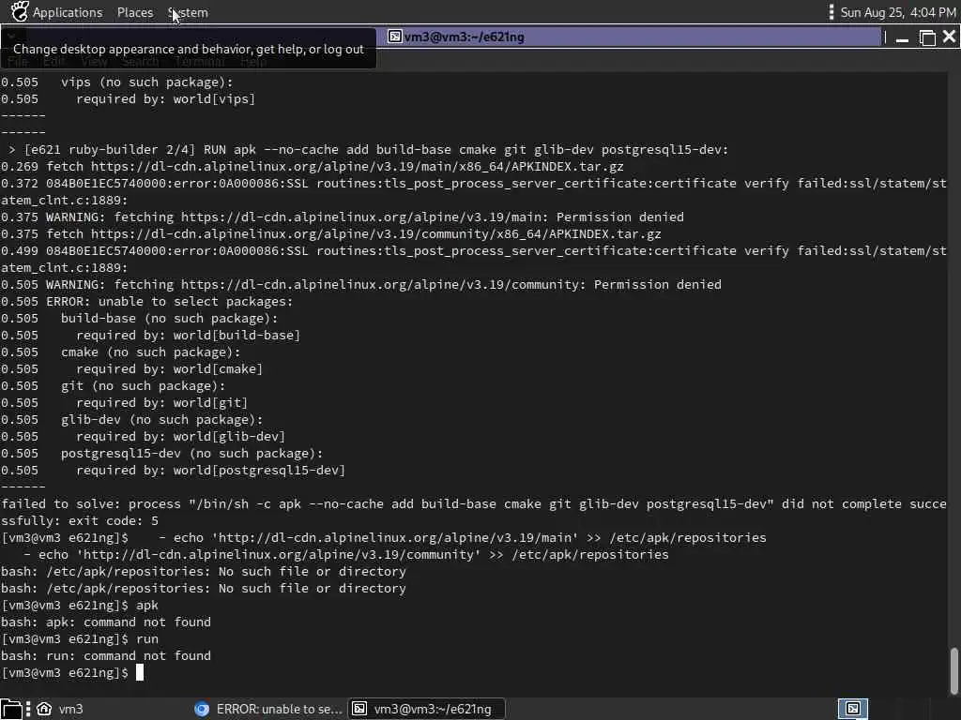Click the community/x86_64/APKINDEX.tar.gz fetch URL
961x720 pixels.
(376, 233)
